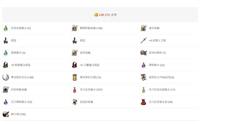Click the 活力紅色藥水袋 red pouch icon
The height and width of the screenshot is (124, 234).
[x=144, y=102]
